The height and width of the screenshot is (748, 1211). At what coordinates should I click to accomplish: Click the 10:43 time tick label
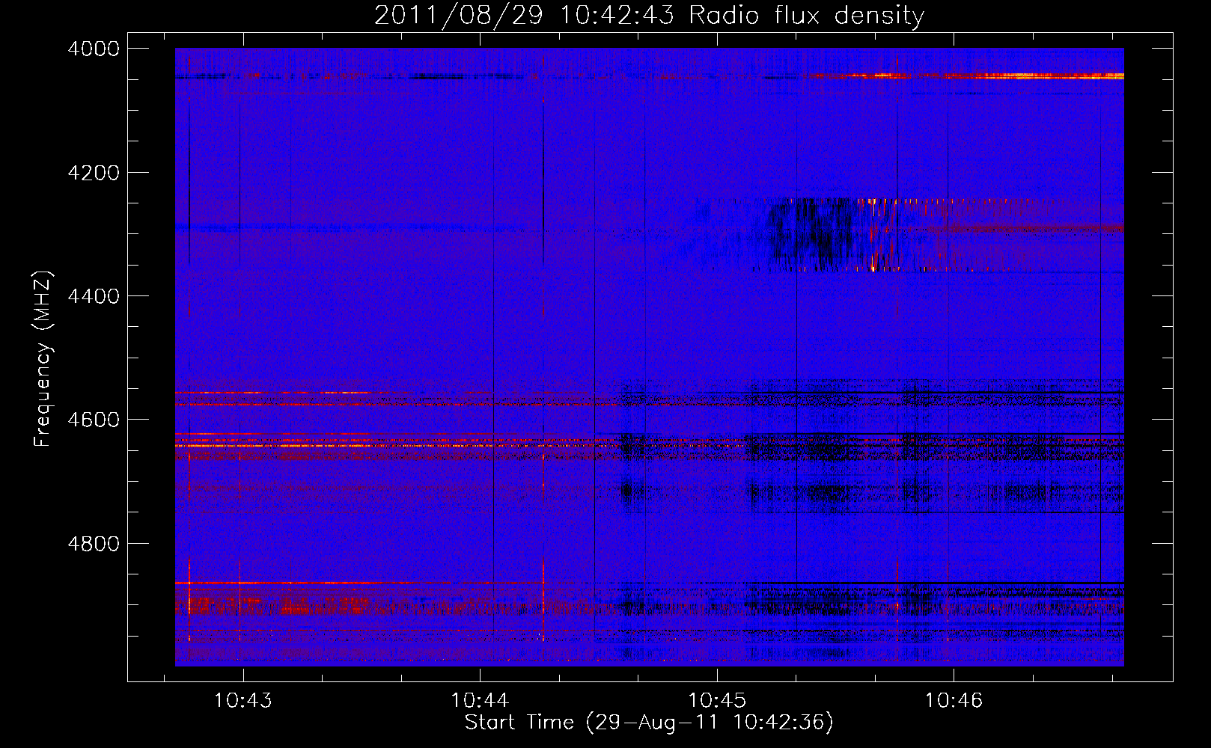pos(242,701)
